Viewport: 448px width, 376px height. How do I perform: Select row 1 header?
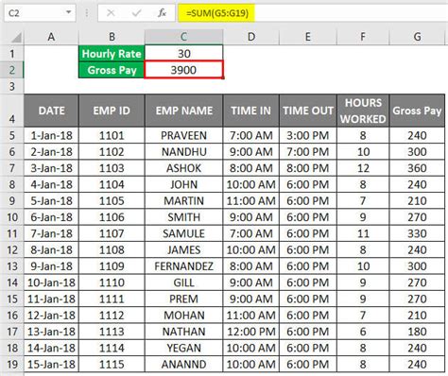pos(12,54)
